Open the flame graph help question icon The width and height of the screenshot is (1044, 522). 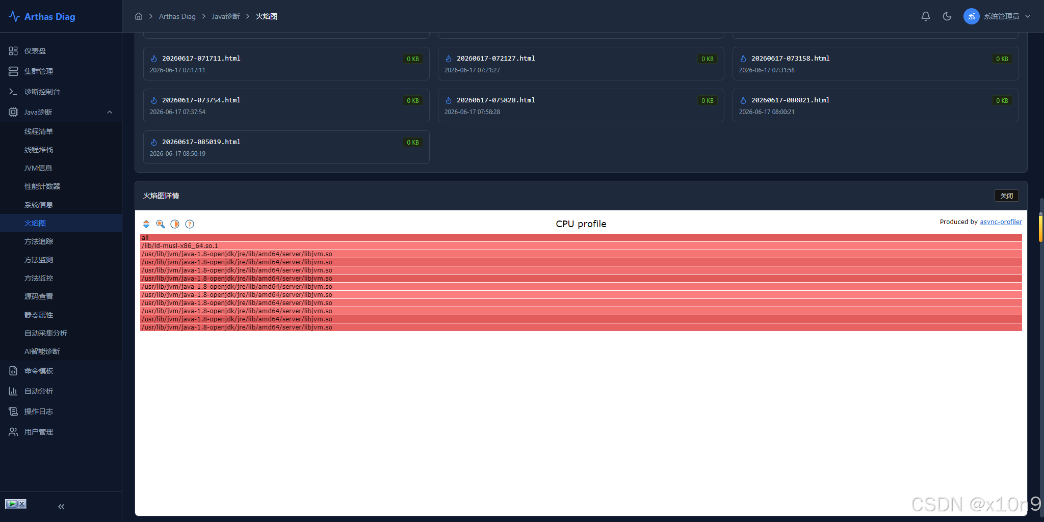190,224
